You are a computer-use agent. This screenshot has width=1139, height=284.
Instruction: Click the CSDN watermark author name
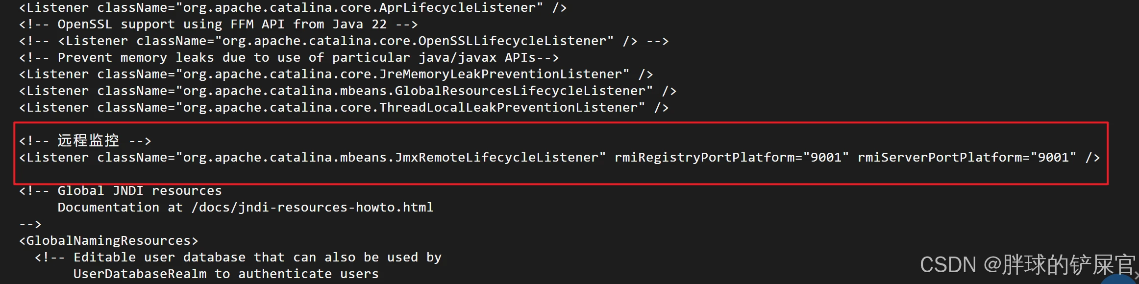1068,265
